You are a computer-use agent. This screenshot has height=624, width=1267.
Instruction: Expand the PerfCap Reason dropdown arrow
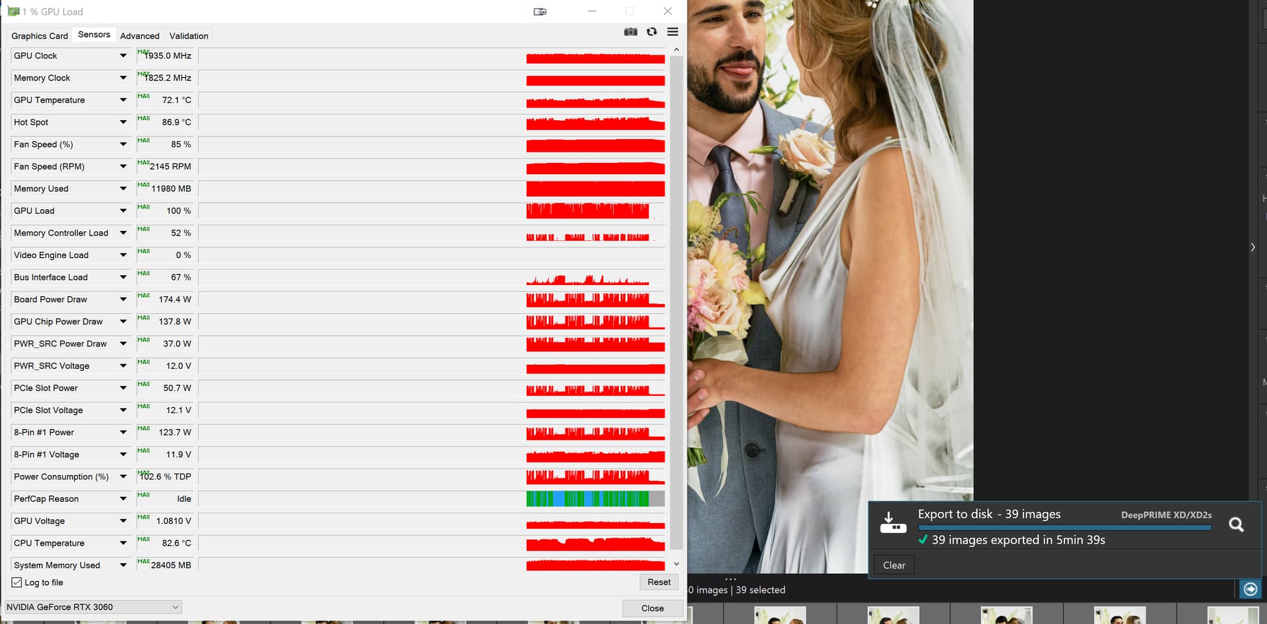click(x=123, y=499)
